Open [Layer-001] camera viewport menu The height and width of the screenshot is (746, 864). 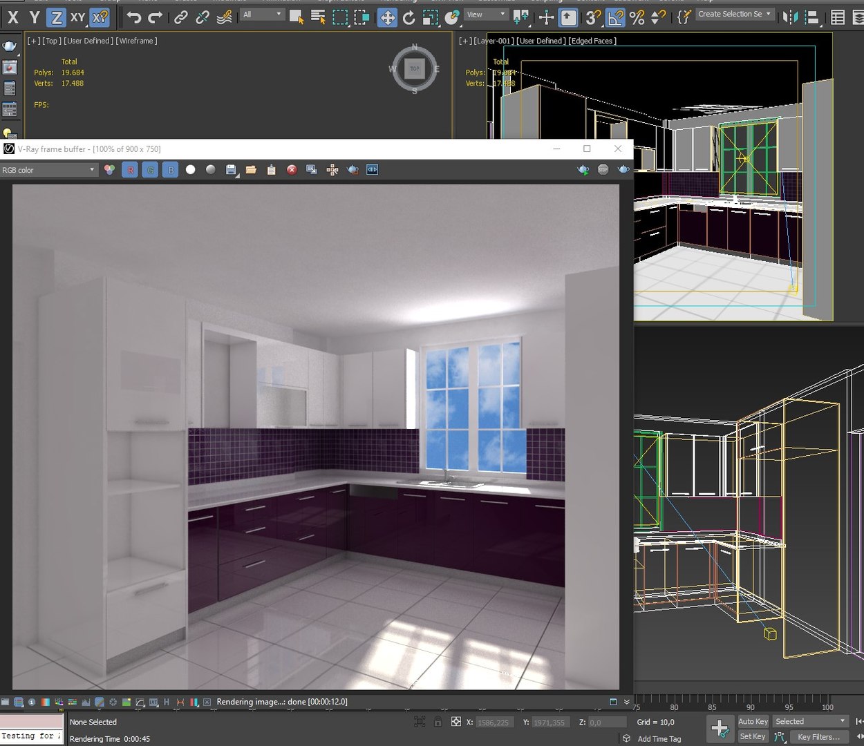pyautogui.click(x=494, y=41)
